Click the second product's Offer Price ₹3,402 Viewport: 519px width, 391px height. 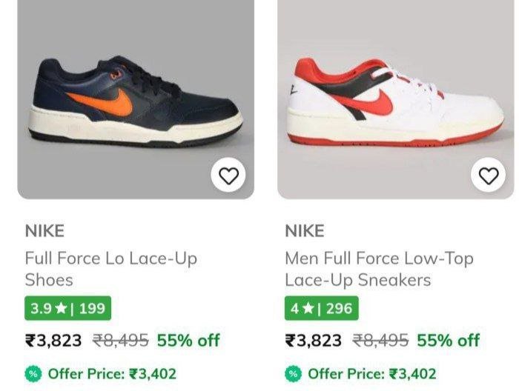point(372,373)
